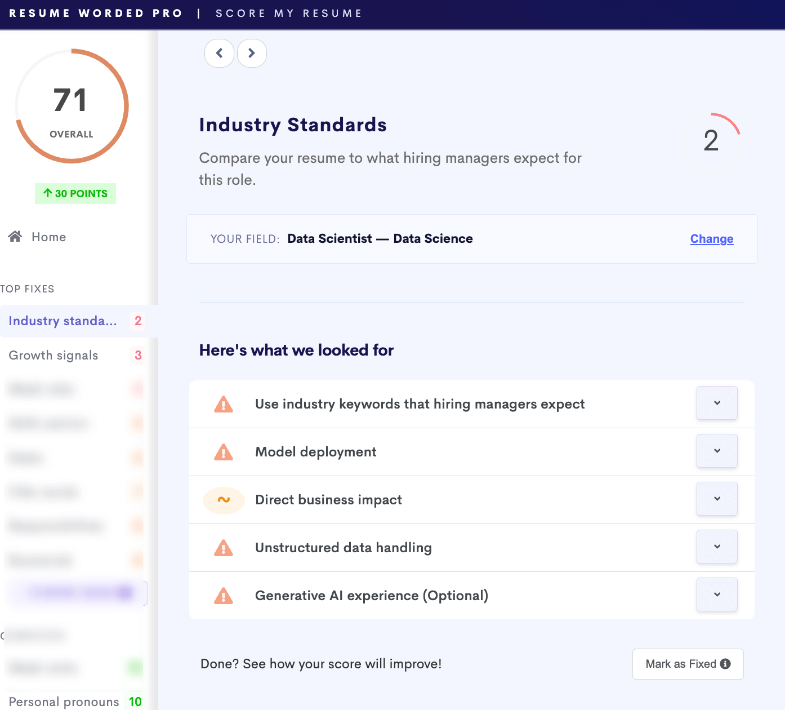Image resolution: width=785 pixels, height=710 pixels.
Task: Click the tilde icon beside Direct business impact
Action: tap(224, 500)
